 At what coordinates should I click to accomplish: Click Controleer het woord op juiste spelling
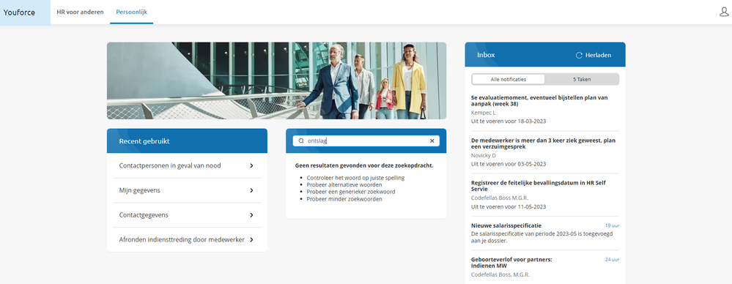(x=355, y=178)
